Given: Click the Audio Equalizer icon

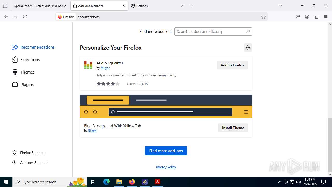Looking at the screenshot, I should pyautogui.click(x=88, y=65).
